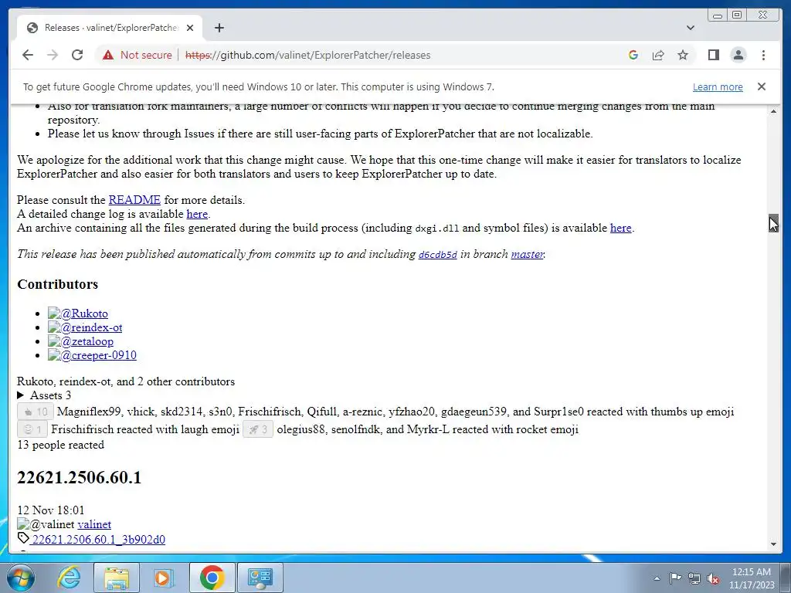Open the taskbar clock showing 12:15 AM
The image size is (791, 593).
tap(751, 578)
